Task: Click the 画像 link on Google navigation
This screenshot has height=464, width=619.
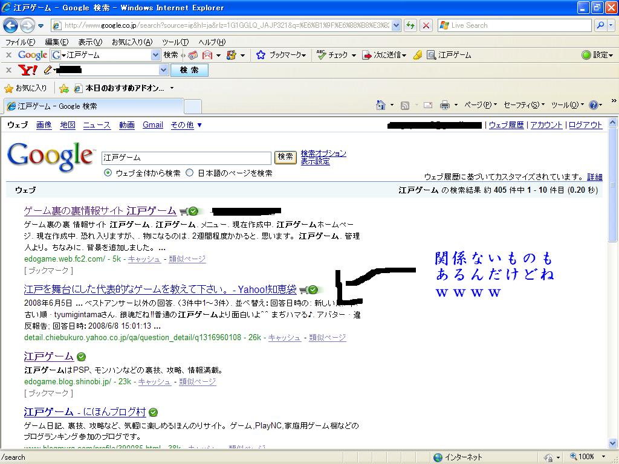Action: point(44,125)
